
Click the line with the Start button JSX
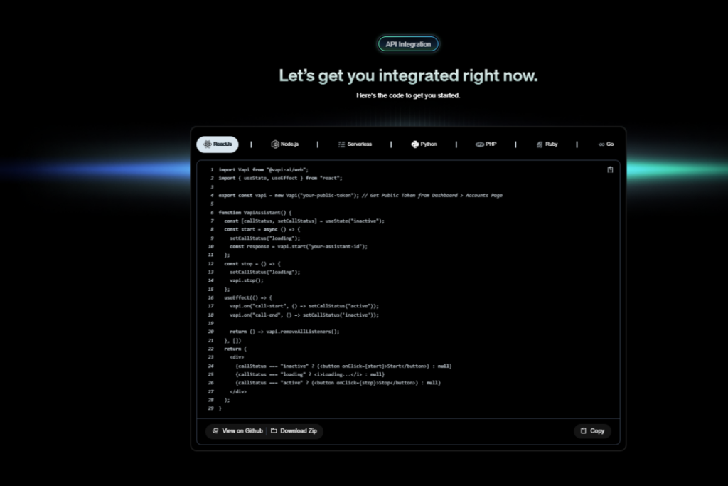click(343, 366)
